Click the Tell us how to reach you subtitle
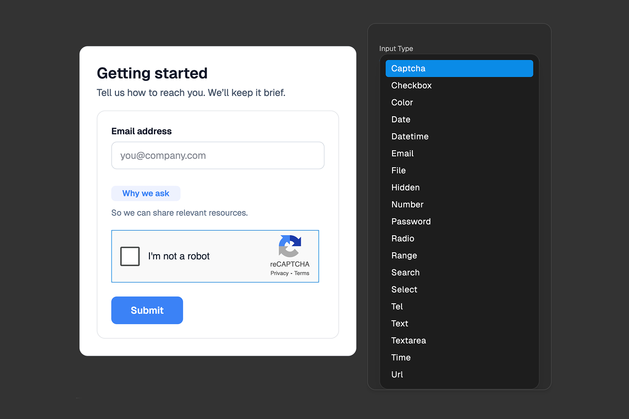The image size is (629, 419). pos(191,93)
